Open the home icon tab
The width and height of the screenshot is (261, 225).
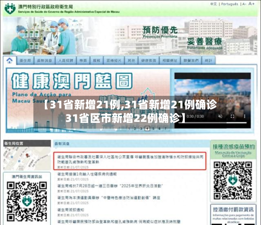point(9,60)
